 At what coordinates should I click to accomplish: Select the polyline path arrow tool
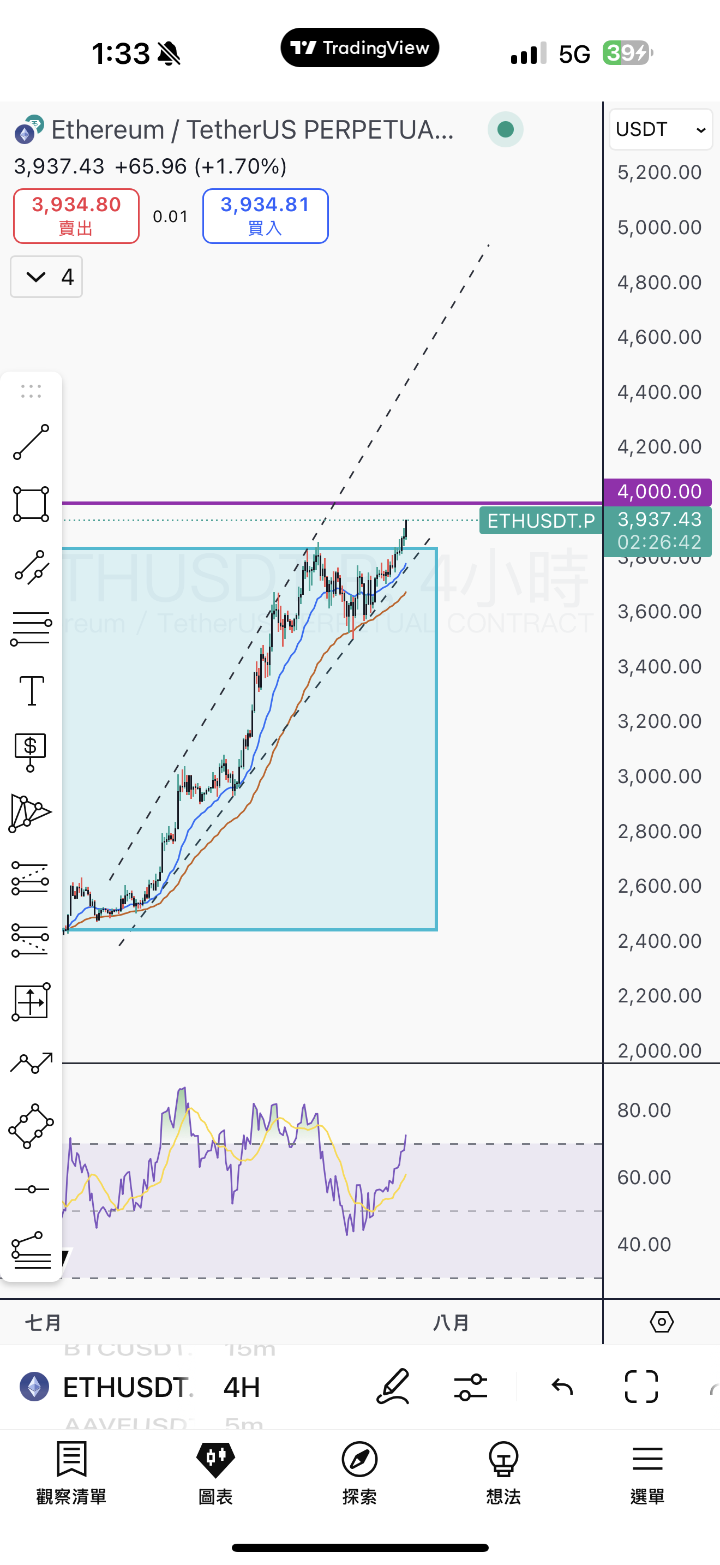(x=32, y=1062)
